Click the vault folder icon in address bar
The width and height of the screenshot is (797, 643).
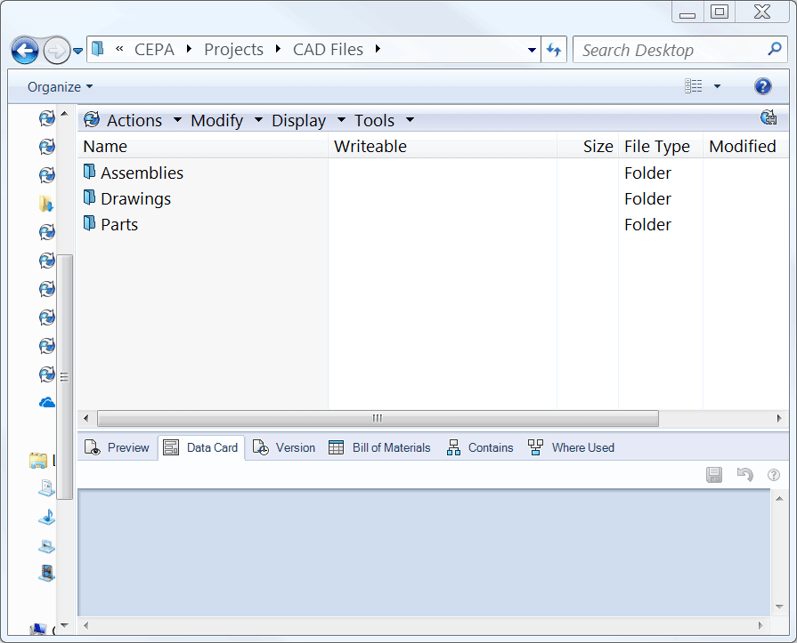click(x=98, y=49)
